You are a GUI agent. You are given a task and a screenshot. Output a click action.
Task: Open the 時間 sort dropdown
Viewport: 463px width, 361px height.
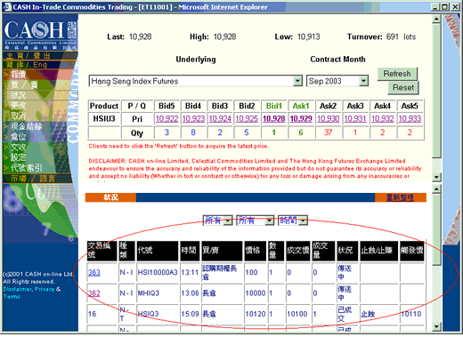coord(293,221)
